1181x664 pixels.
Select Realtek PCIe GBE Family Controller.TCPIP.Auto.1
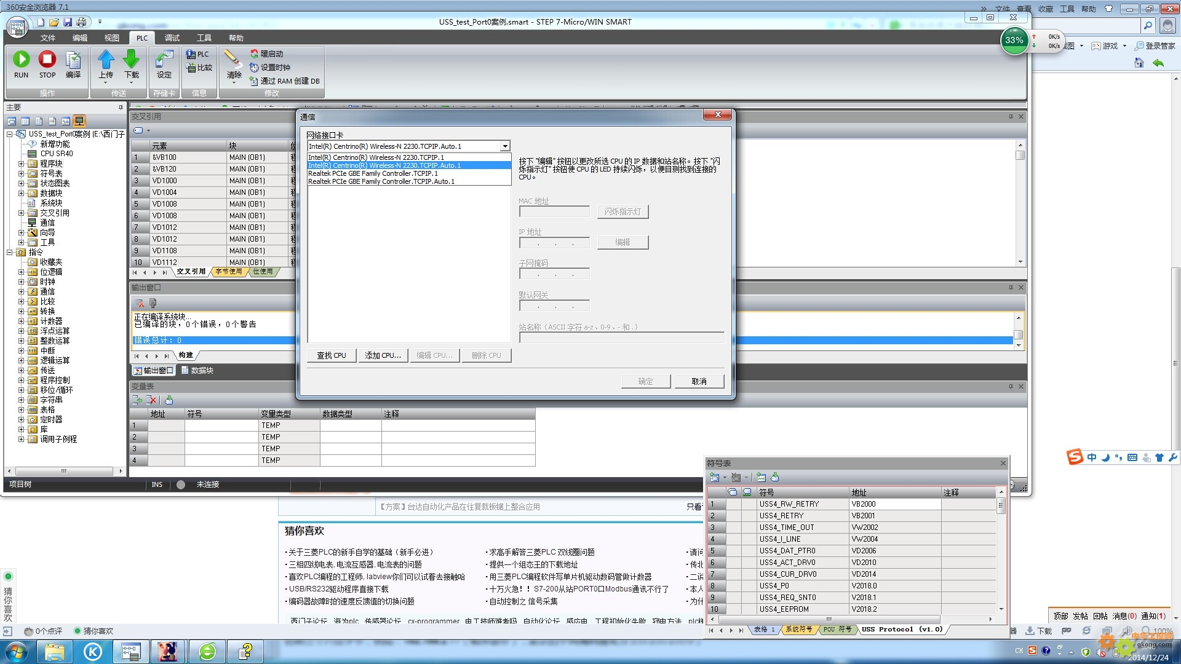(x=409, y=181)
